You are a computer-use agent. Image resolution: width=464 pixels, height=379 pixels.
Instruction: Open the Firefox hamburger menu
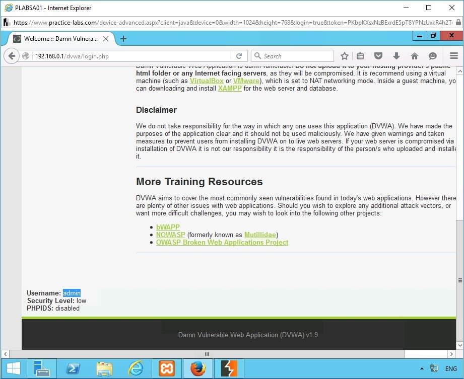coord(453,56)
